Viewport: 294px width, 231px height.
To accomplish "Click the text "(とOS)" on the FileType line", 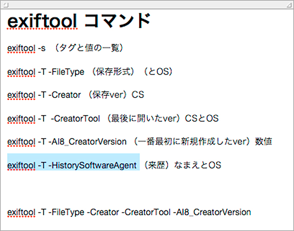I will [x=158, y=72].
